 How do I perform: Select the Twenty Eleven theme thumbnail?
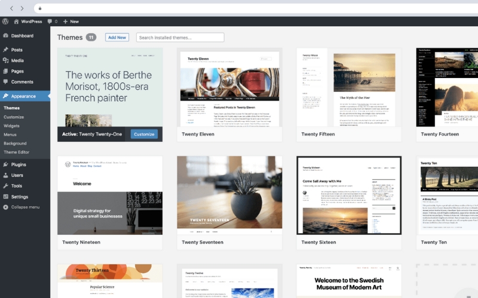(x=229, y=87)
